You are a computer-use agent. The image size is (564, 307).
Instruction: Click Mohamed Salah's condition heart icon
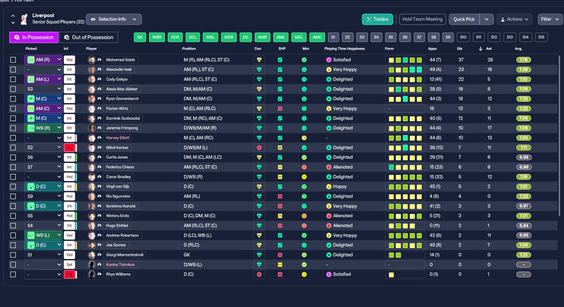(259, 60)
